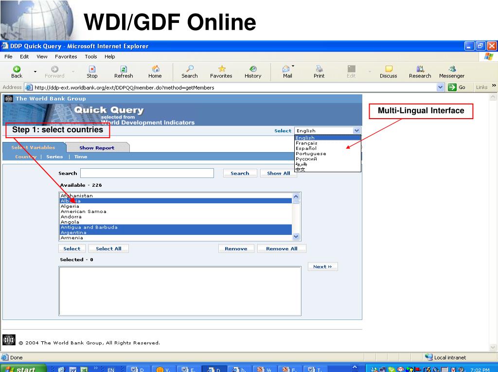
Task: Click the up arrow of the country list scrollbar
Action: click(296, 196)
